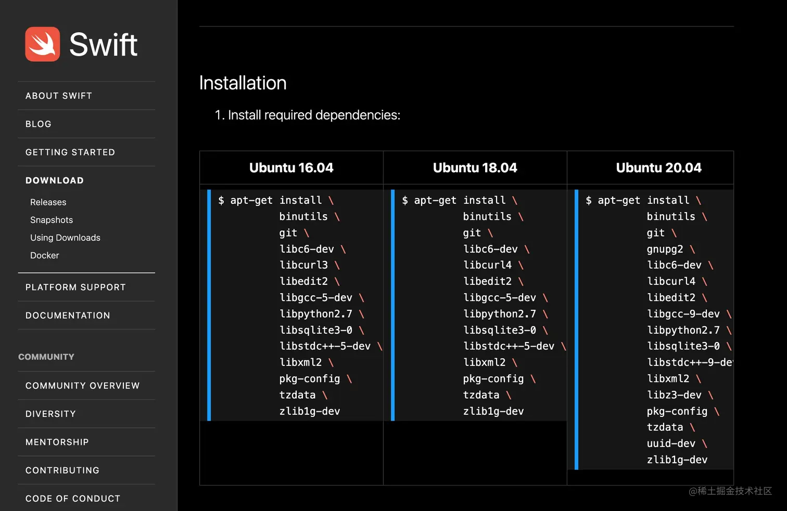Screen dimensions: 787x511
Task: Click 'pkg-config' in Ubuntu 18.04 code
Action: [493, 379]
